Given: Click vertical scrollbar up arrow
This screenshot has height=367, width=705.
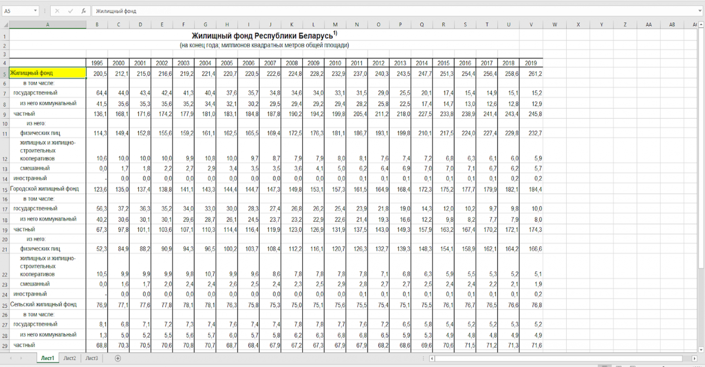Looking at the screenshot, I should click(x=701, y=24).
